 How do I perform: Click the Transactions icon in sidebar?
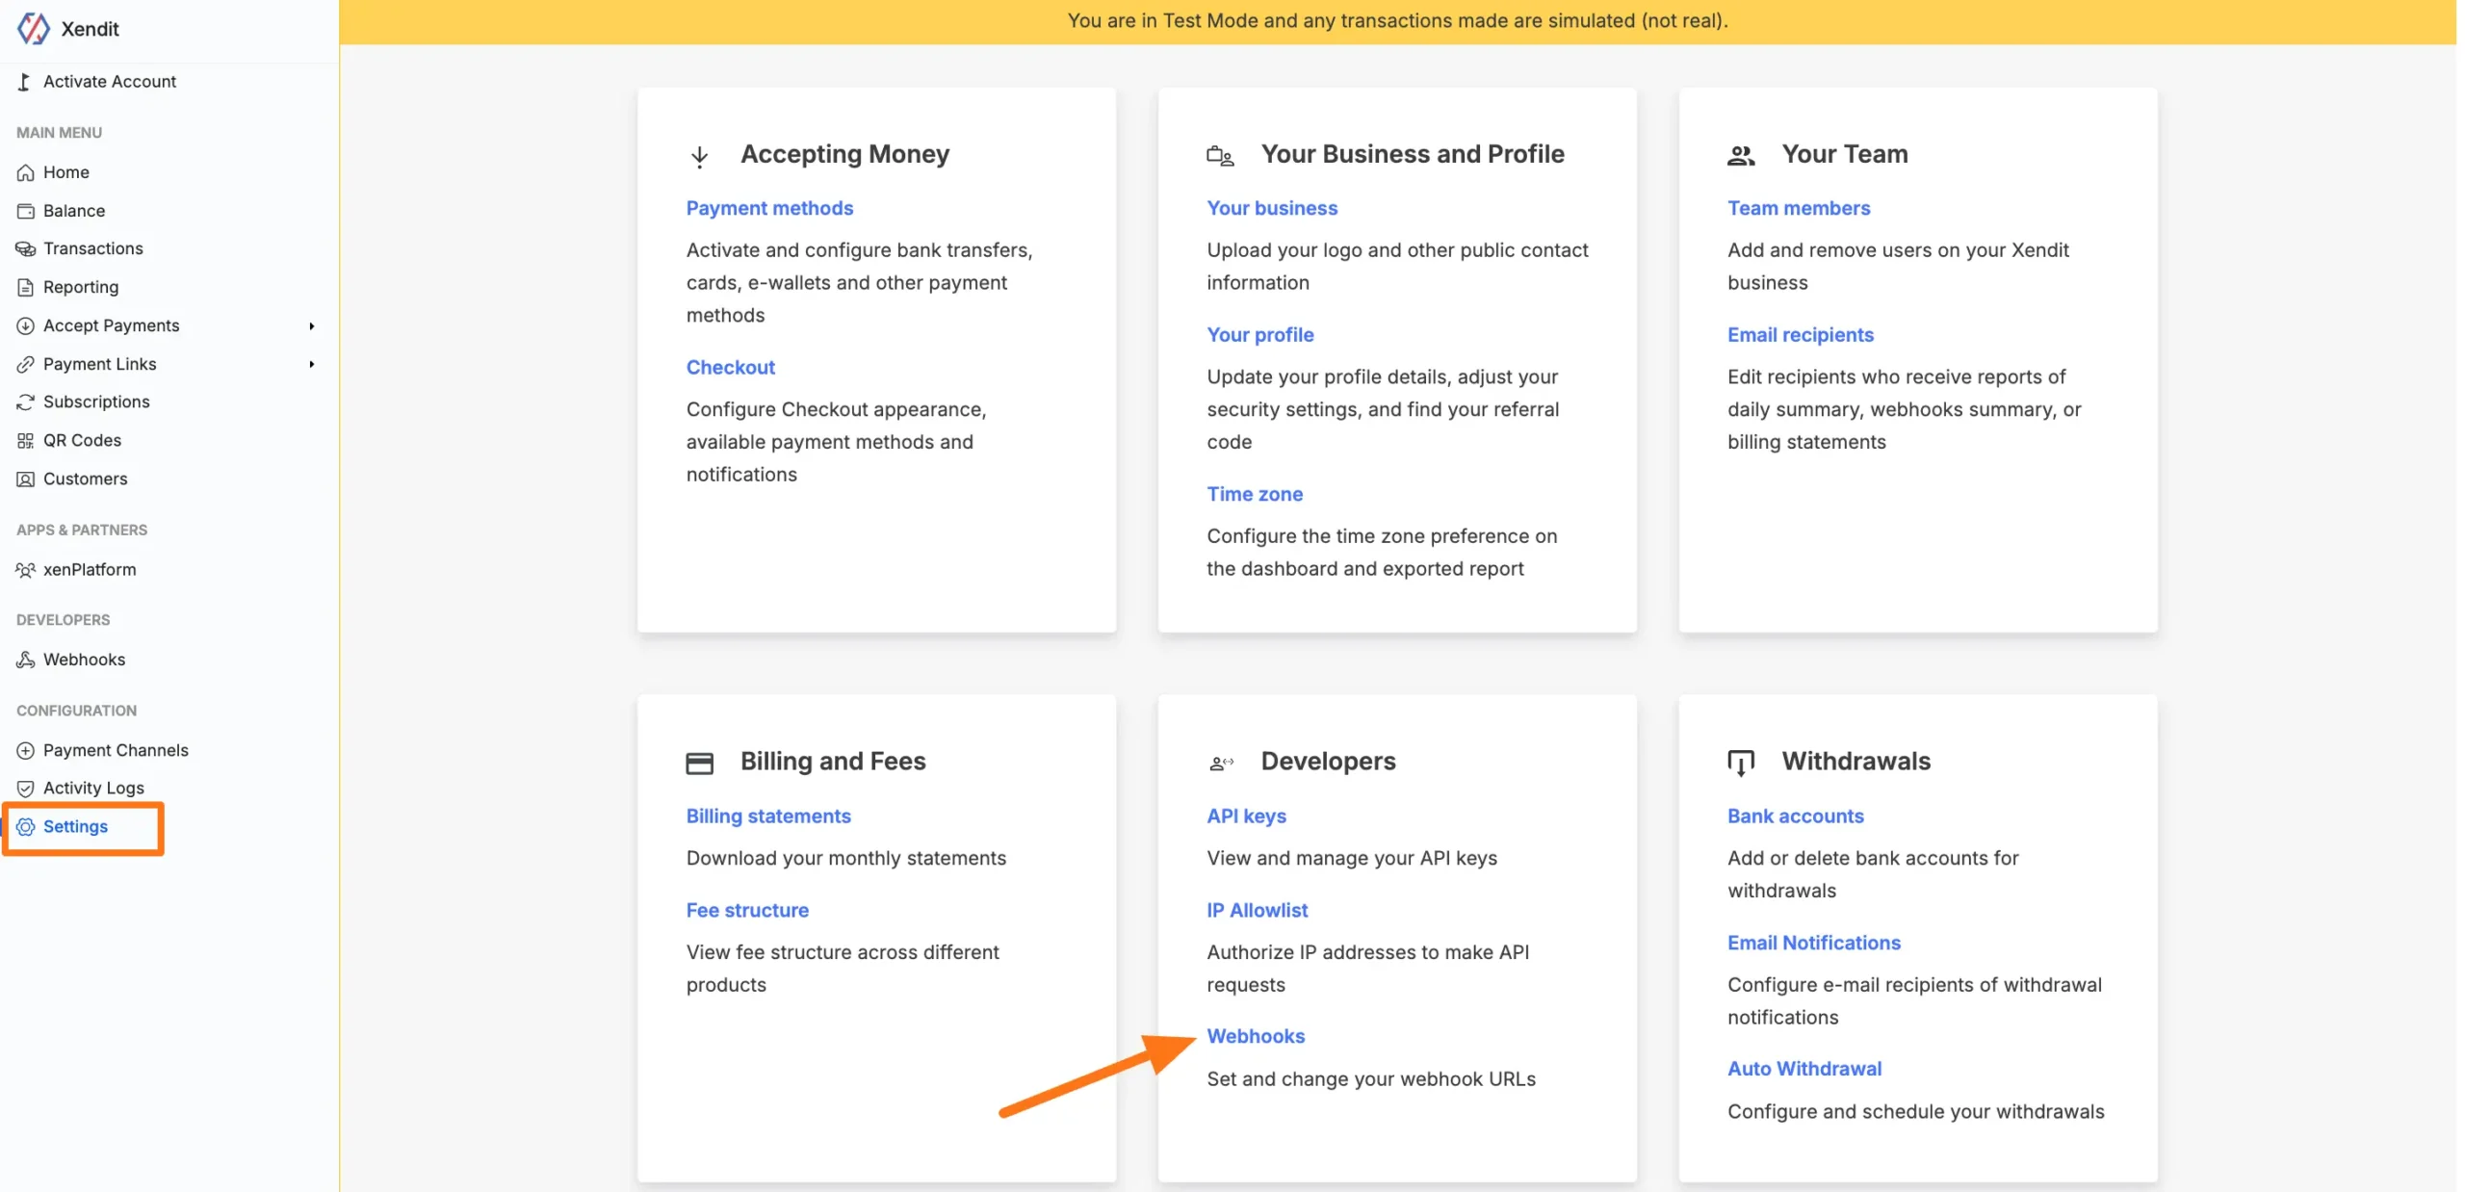[26, 248]
